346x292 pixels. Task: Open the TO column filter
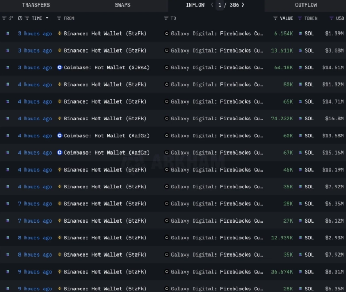pyautogui.click(x=166, y=18)
